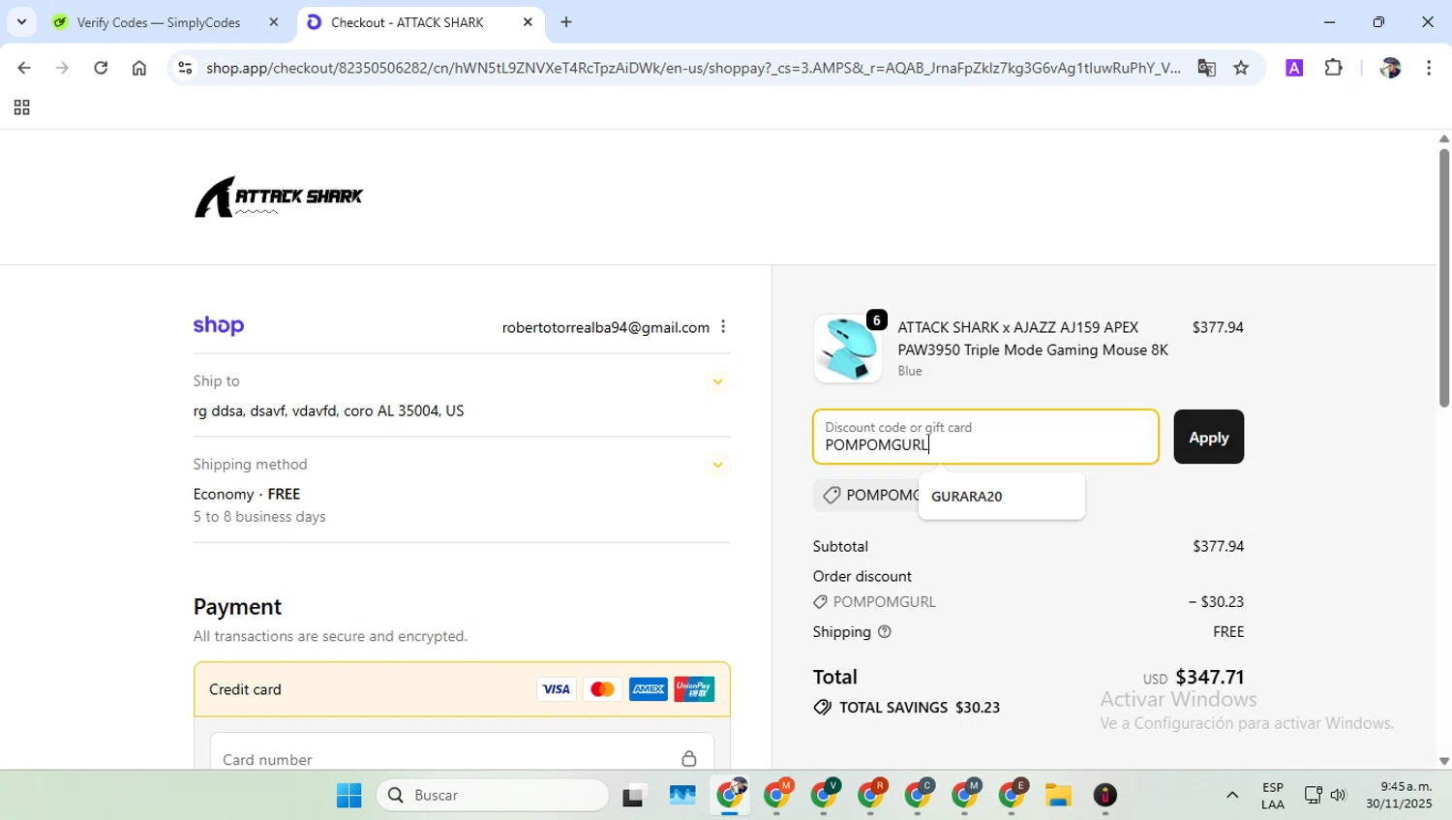Screen dimensions: 1452x820
Task: Open volume control in system tray
Action: coord(1339,796)
